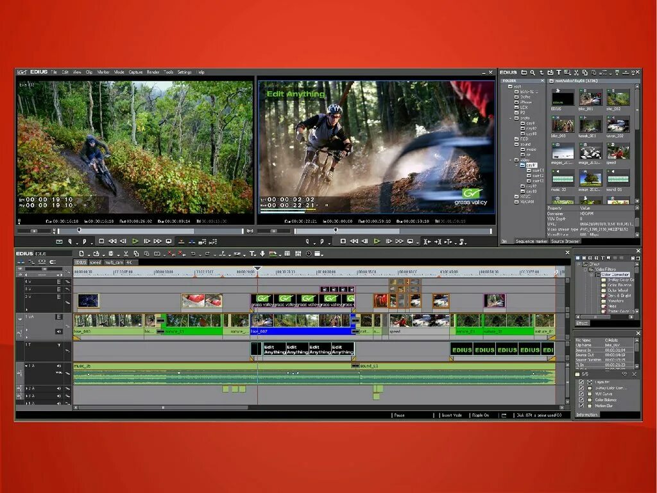Image resolution: width=657 pixels, height=493 pixels.
Task: Click the ripple delete icon in timeline toolbar
Action: pos(182,254)
